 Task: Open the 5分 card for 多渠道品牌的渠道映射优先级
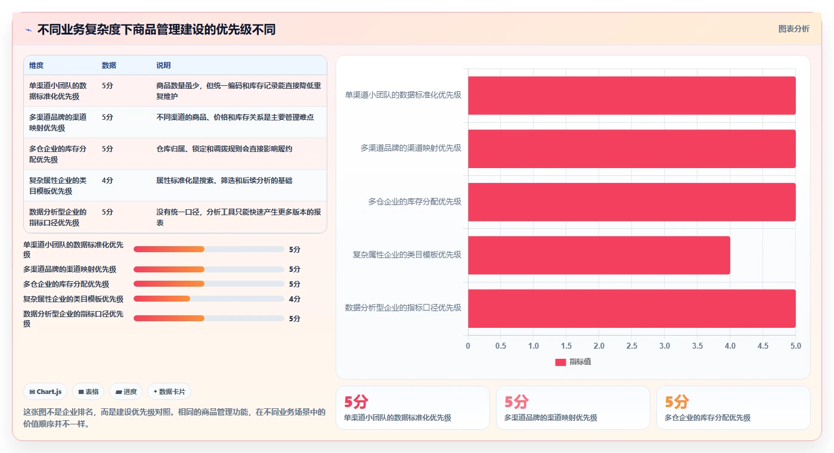coord(573,408)
